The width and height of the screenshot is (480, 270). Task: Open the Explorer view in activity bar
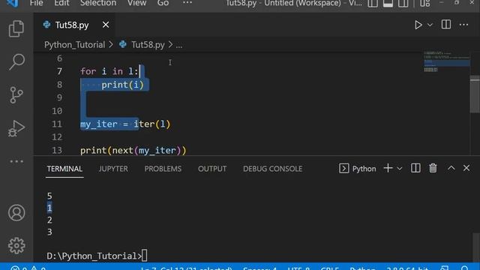tap(16, 28)
